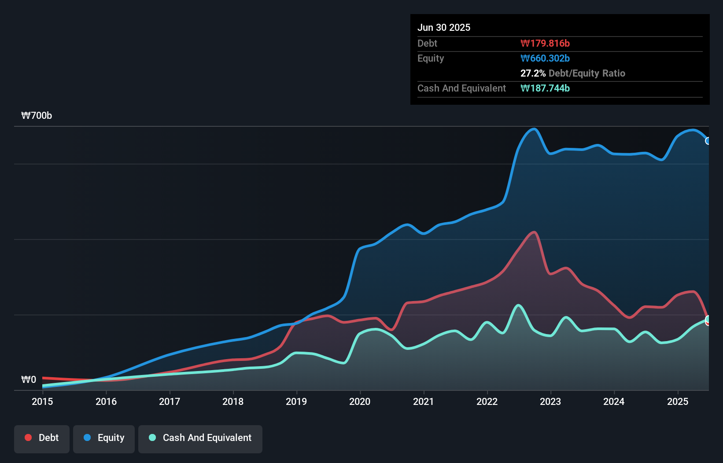The width and height of the screenshot is (723, 463).
Task: Expand the Jun 30 2025 tooltip panel
Action: point(444,27)
